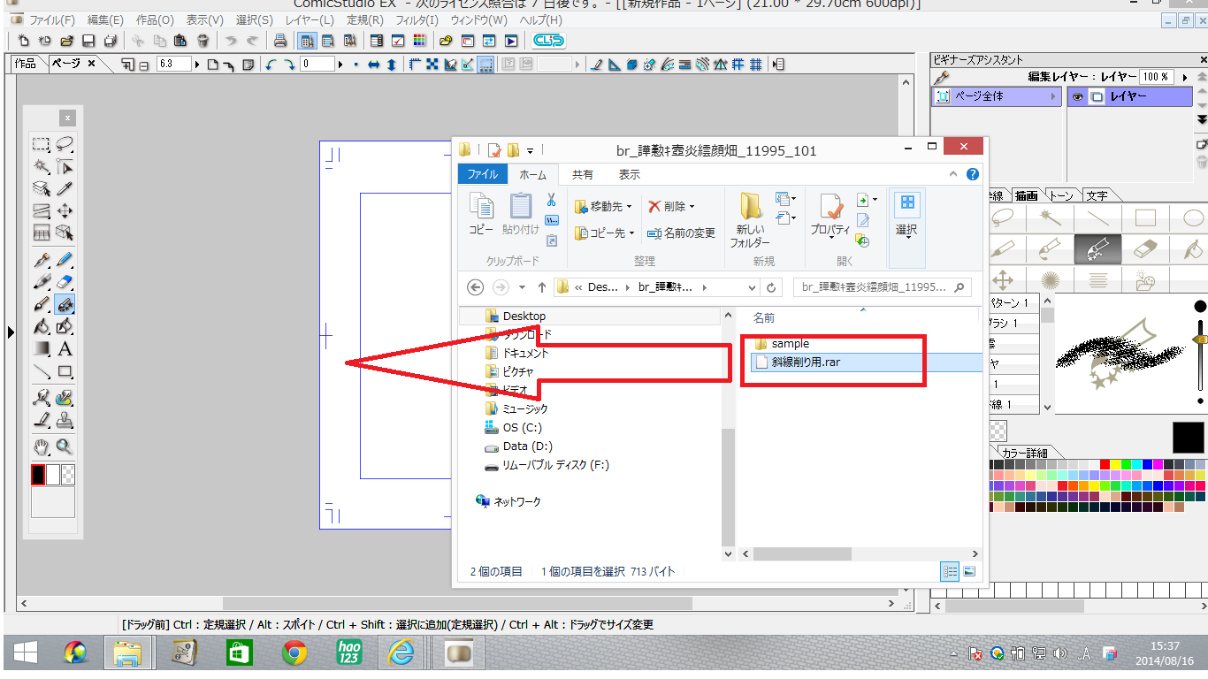Select the hand pan tool
The height and width of the screenshot is (679, 1208).
42,446
